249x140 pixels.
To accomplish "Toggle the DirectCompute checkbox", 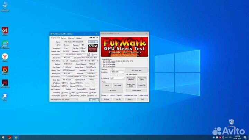I will coord(77,93).
